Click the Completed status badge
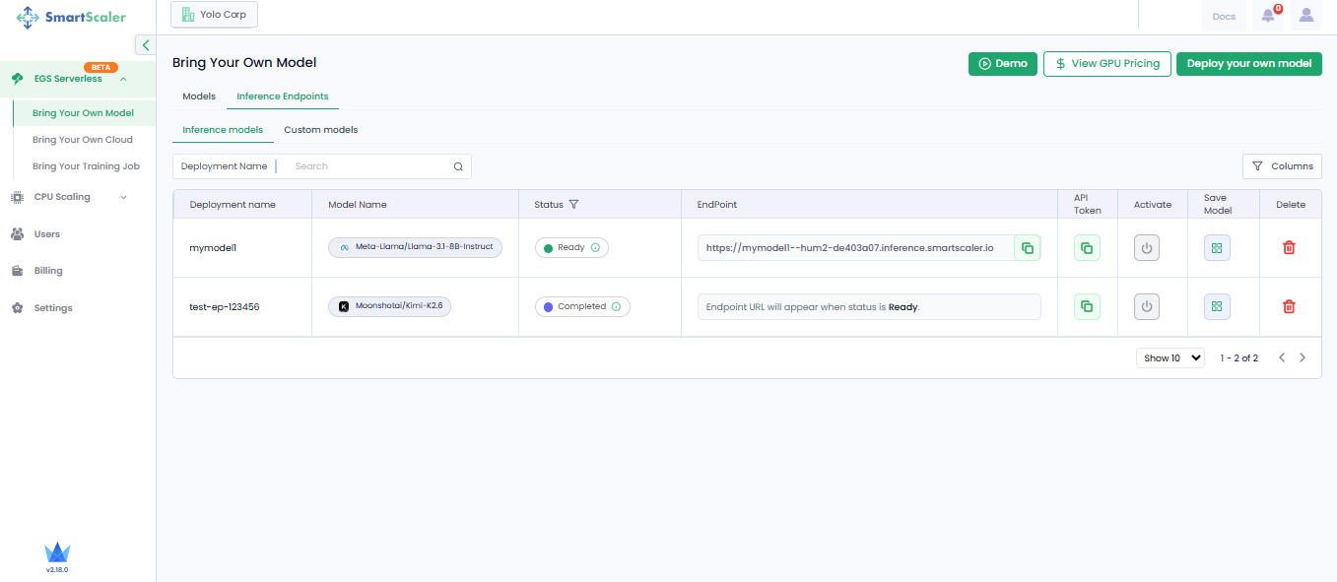The width and height of the screenshot is (1337, 582). [x=582, y=307]
